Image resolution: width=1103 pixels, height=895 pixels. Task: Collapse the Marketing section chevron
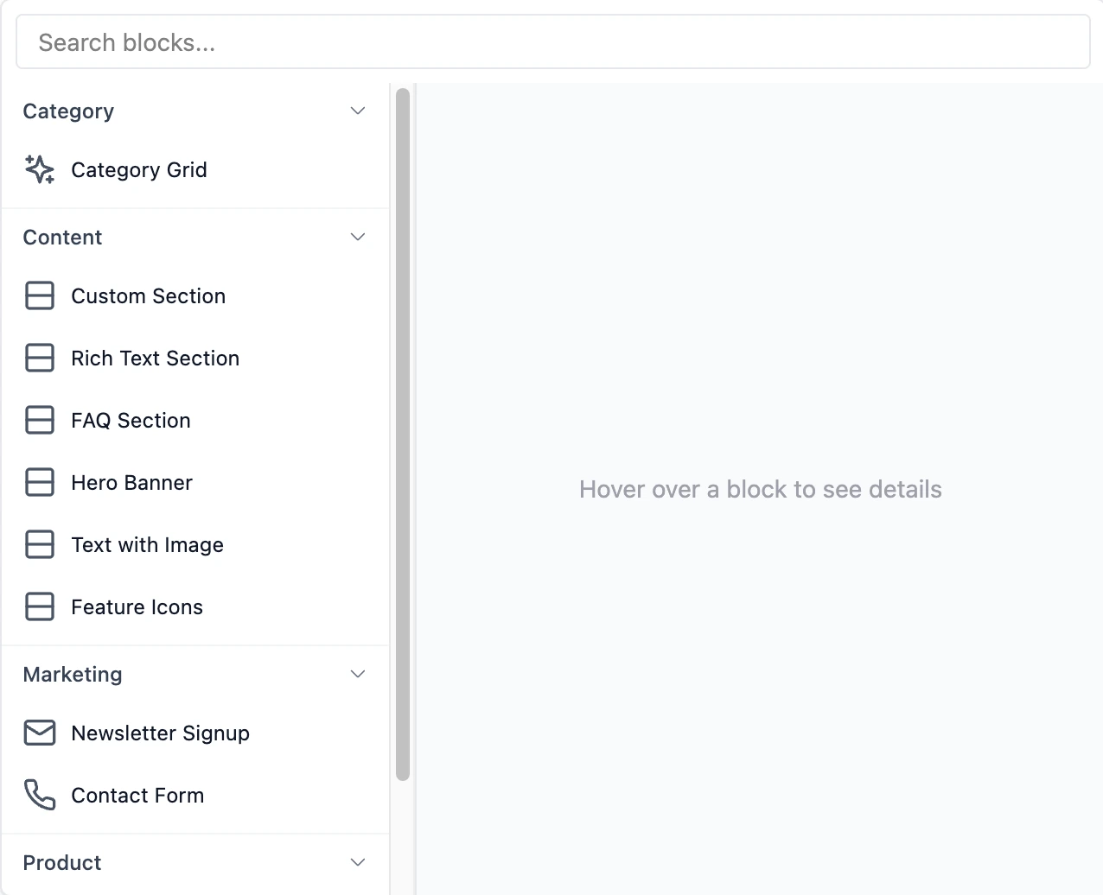tap(357, 674)
